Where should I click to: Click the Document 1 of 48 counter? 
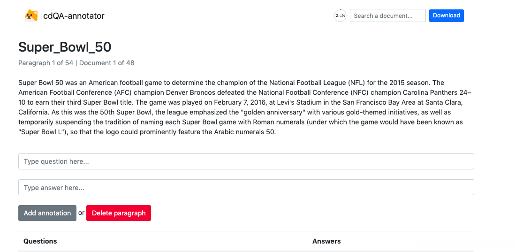point(107,63)
